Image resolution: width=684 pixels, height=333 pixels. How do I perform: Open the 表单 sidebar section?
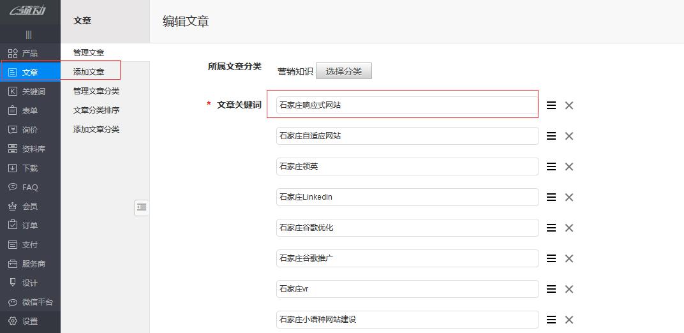[30, 111]
